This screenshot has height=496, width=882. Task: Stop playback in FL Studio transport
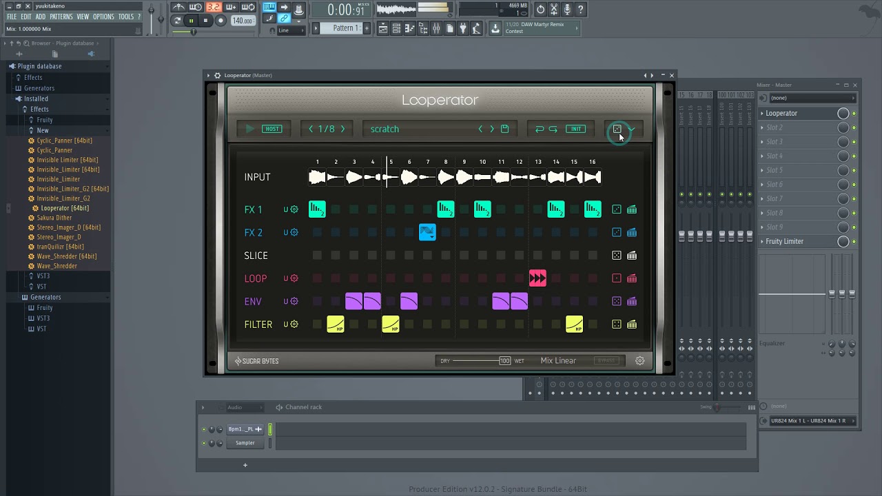click(205, 21)
